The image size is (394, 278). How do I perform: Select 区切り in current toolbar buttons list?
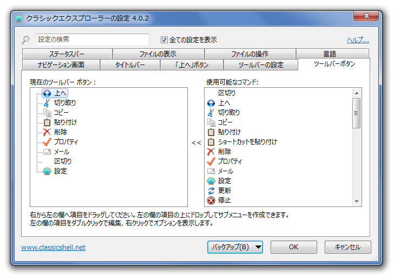pos(63,161)
